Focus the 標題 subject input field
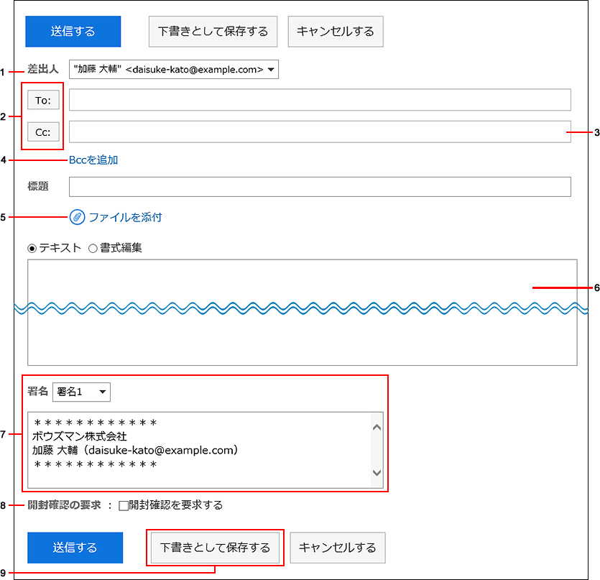The image size is (600, 580). (x=320, y=187)
